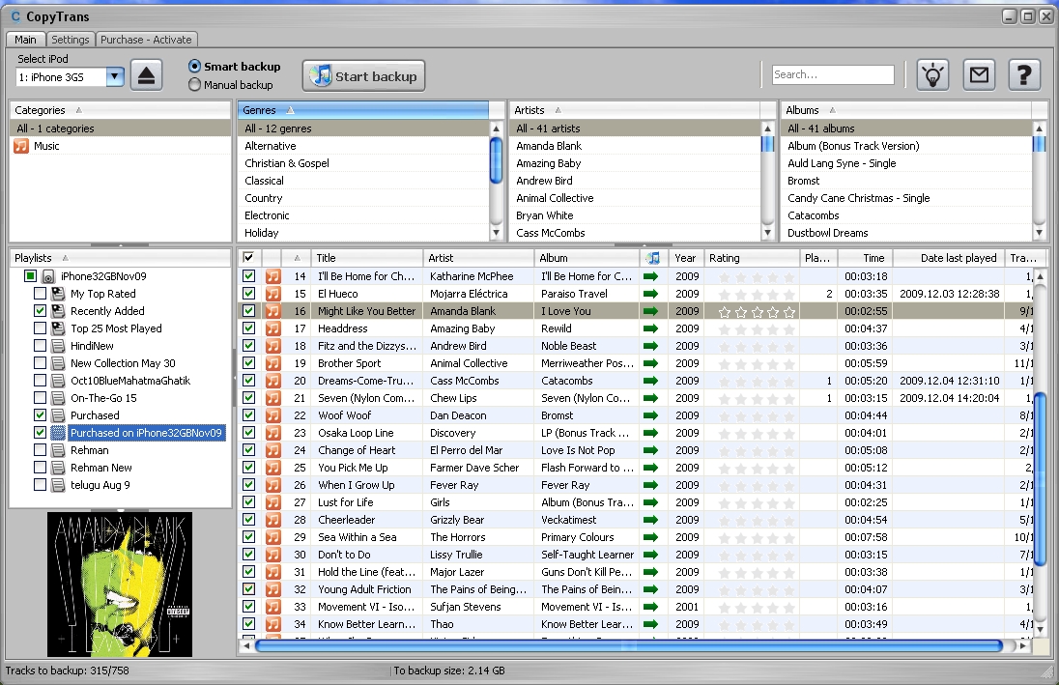Viewport: 1059px width, 685px height.
Task: Uncheck the Purchased playlist checkbox
Action: tap(40, 415)
